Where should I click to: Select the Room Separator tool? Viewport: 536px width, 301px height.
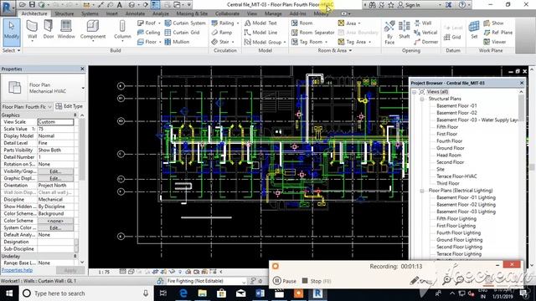pyautogui.click(x=312, y=33)
